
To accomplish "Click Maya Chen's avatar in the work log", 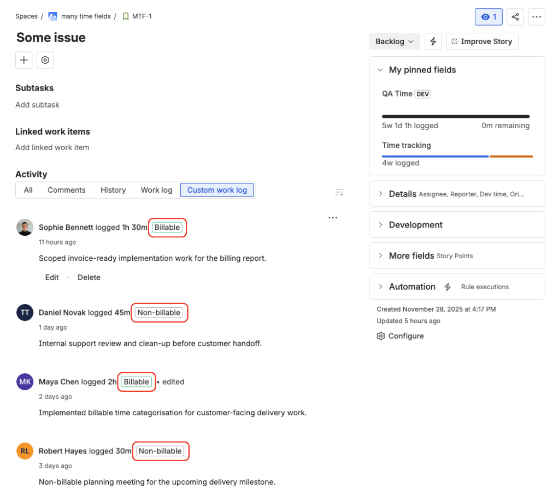I will 25,381.
